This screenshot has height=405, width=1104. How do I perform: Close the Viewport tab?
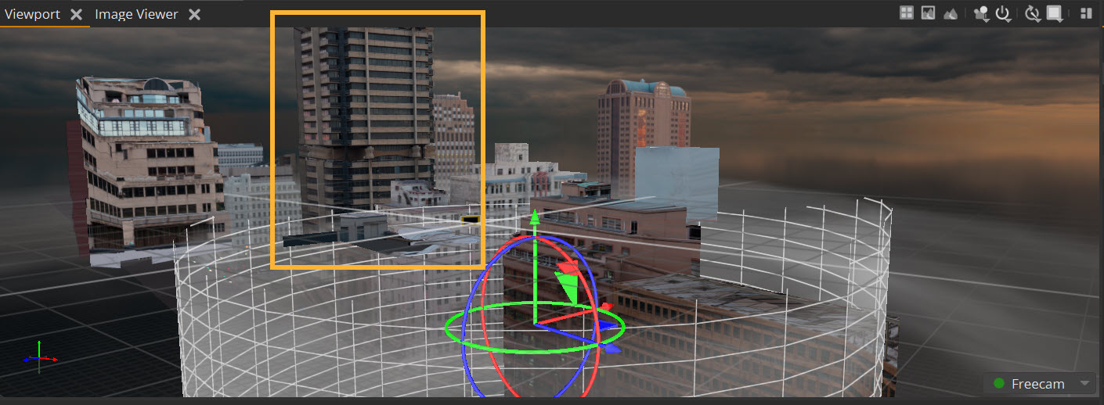[x=76, y=14]
